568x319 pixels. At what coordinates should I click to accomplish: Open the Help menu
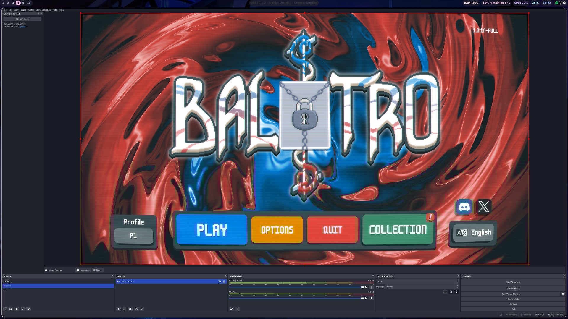(62, 10)
